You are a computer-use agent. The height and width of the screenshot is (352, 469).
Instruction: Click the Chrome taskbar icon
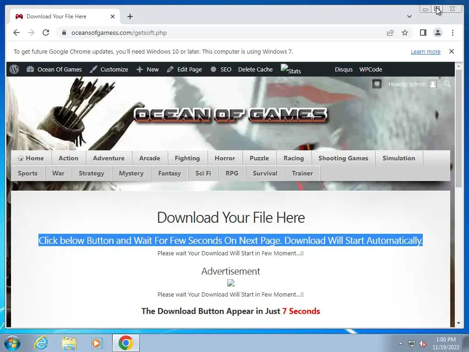point(125,343)
